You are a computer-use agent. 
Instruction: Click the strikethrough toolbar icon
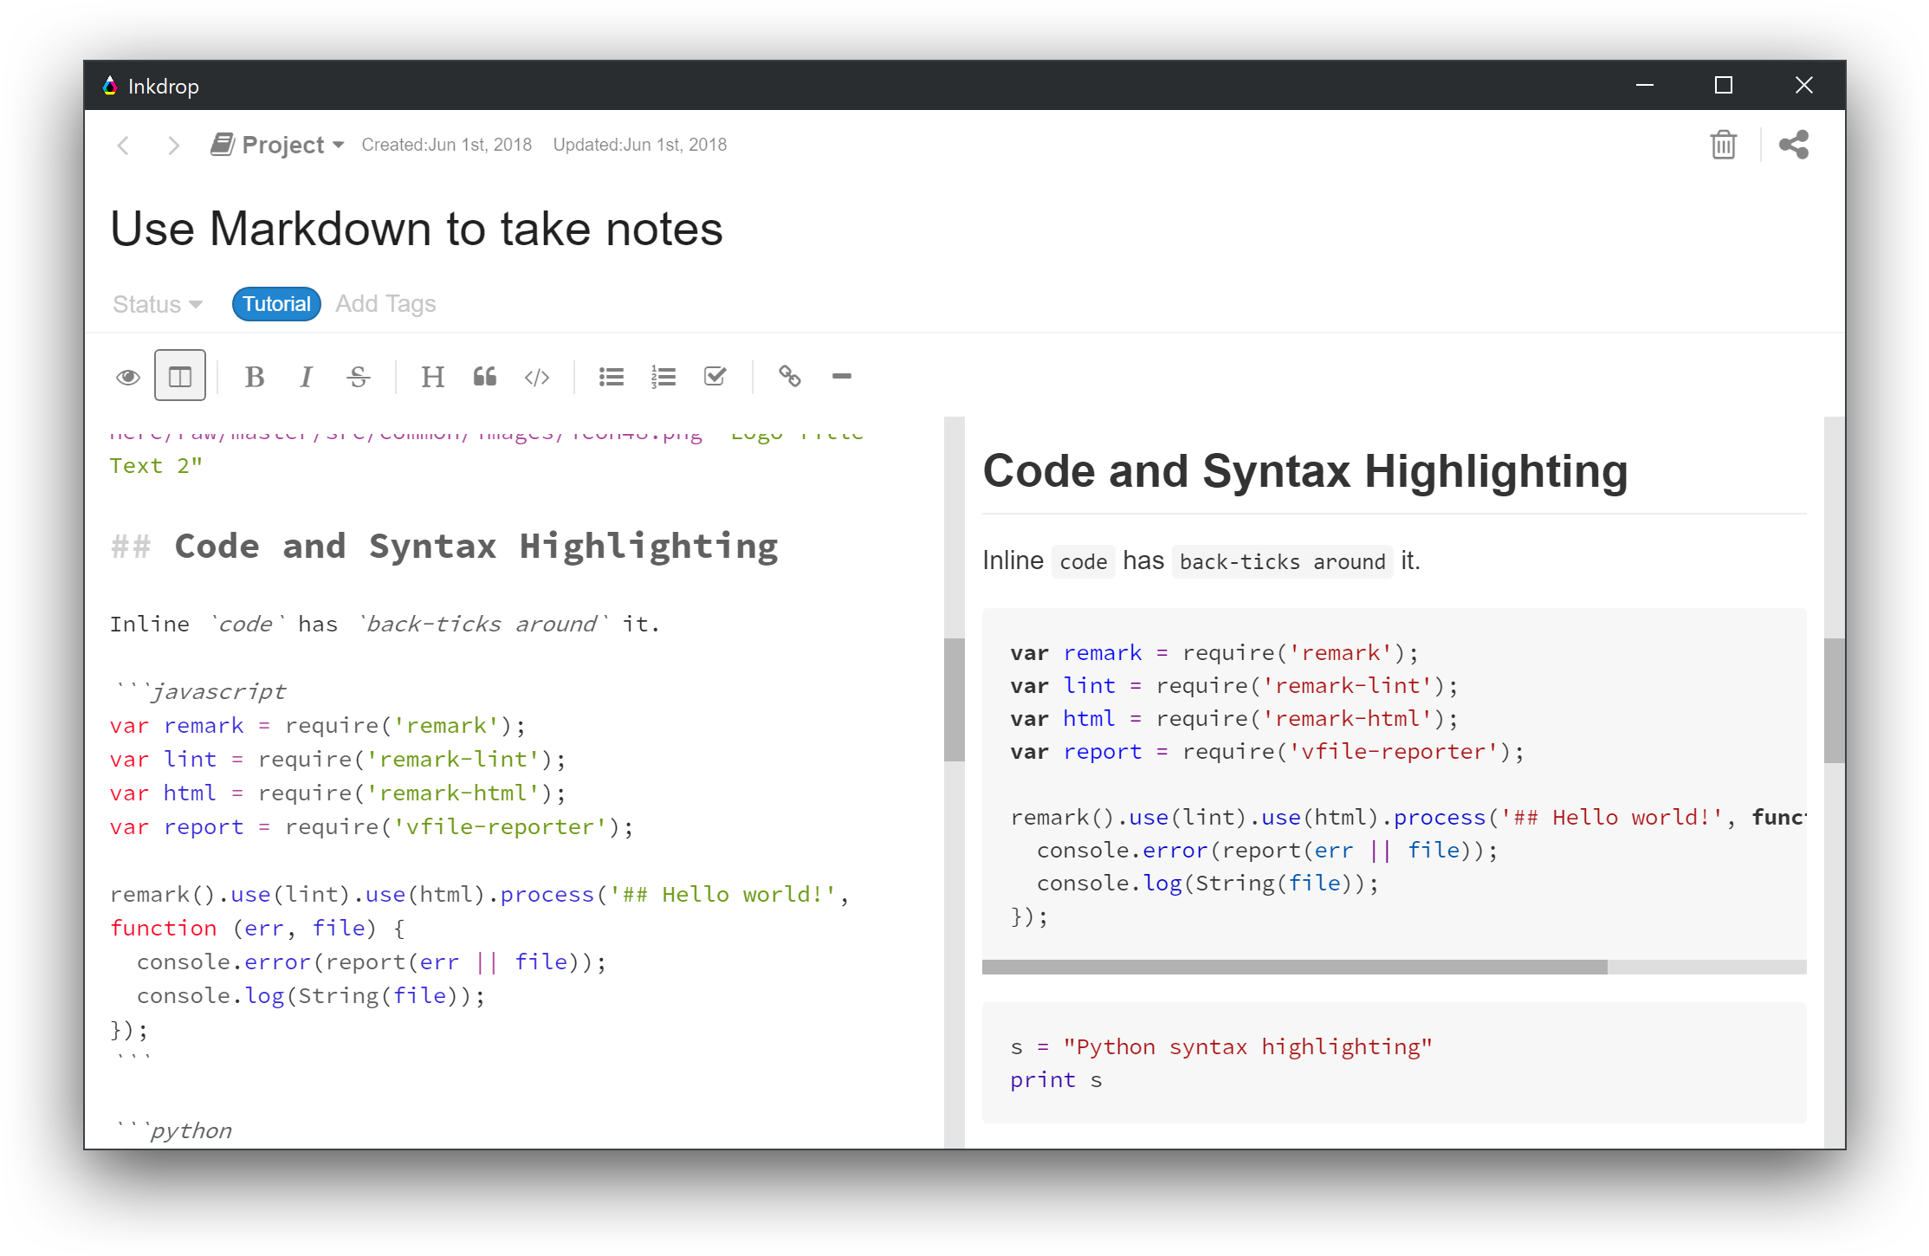(359, 377)
